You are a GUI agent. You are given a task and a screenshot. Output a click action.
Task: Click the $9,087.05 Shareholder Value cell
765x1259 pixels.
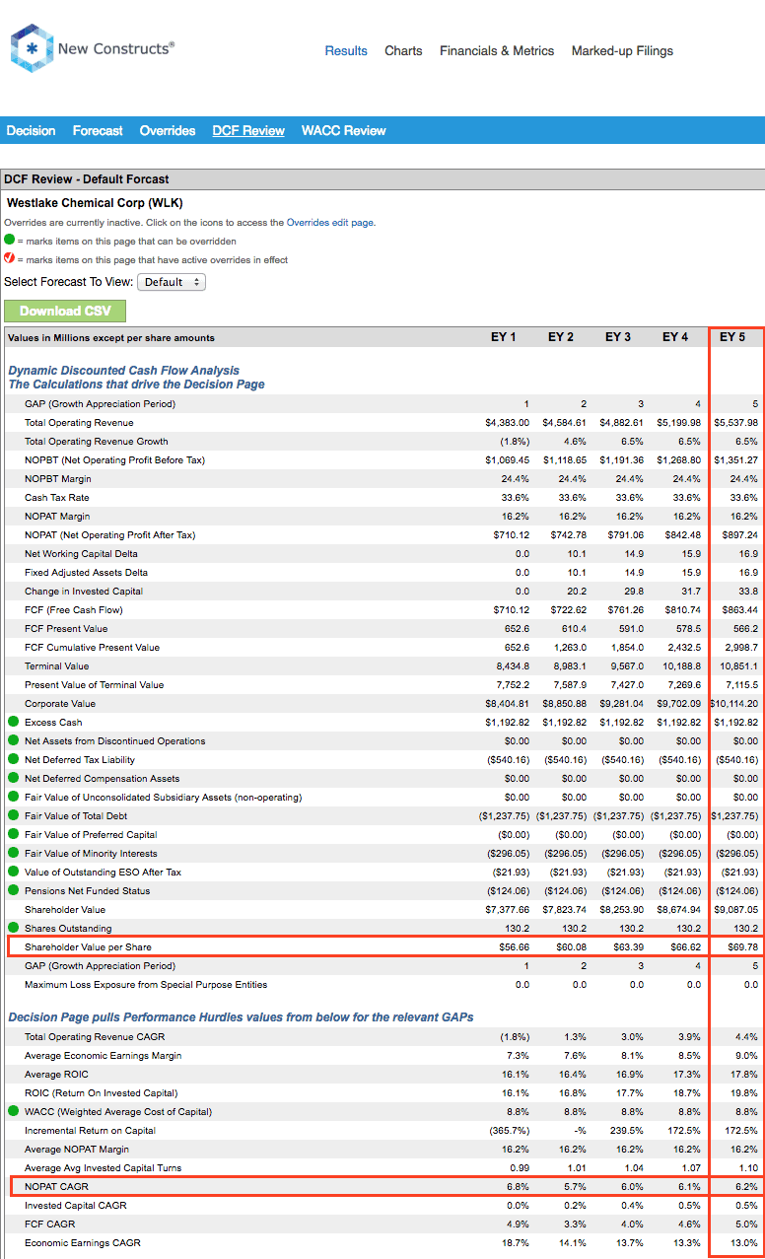[x=736, y=910]
